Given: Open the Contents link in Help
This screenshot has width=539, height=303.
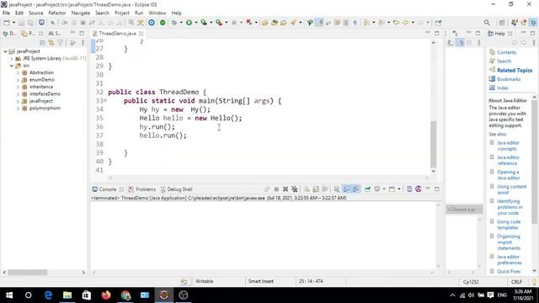Looking at the screenshot, I should (x=506, y=52).
